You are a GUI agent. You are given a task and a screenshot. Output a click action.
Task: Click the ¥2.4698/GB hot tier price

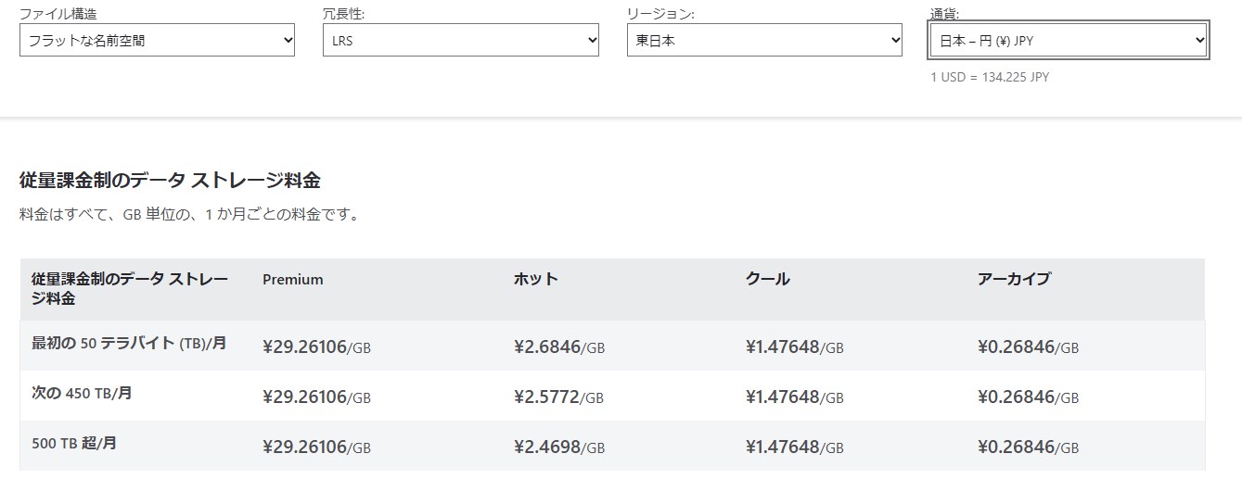click(558, 447)
